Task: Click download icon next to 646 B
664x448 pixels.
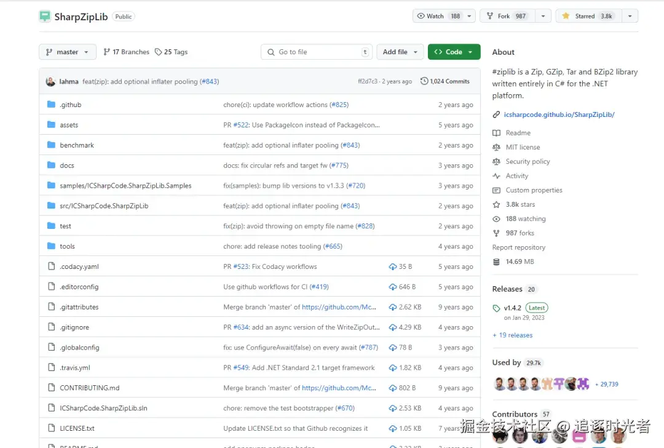Action: (392, 287)
